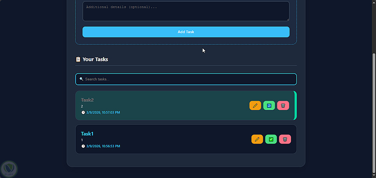Click the shield badge in bottom-left corner

pos(8,169)
